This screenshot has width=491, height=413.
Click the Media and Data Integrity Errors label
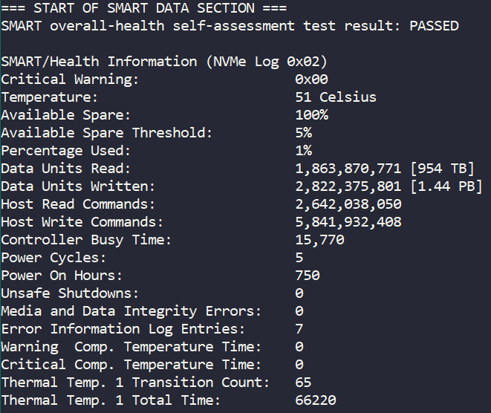click(131, 311)
